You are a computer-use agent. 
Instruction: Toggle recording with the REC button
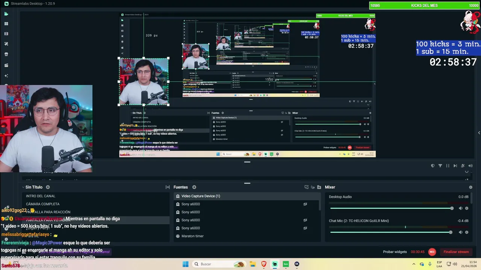432,252
